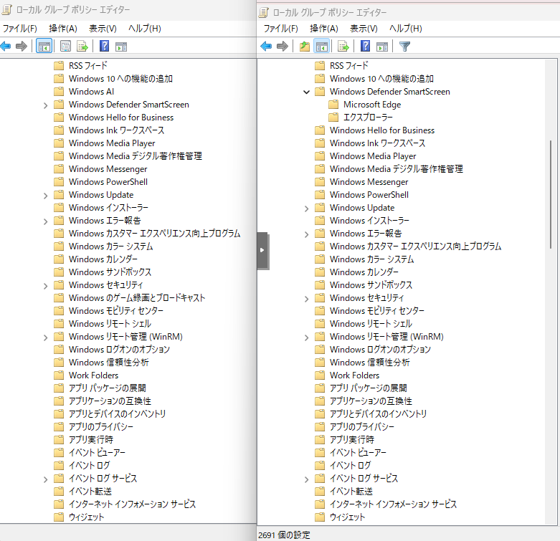Select Windows 信頼性分析 in right window
560x541 pixels.
coord(370,363)
